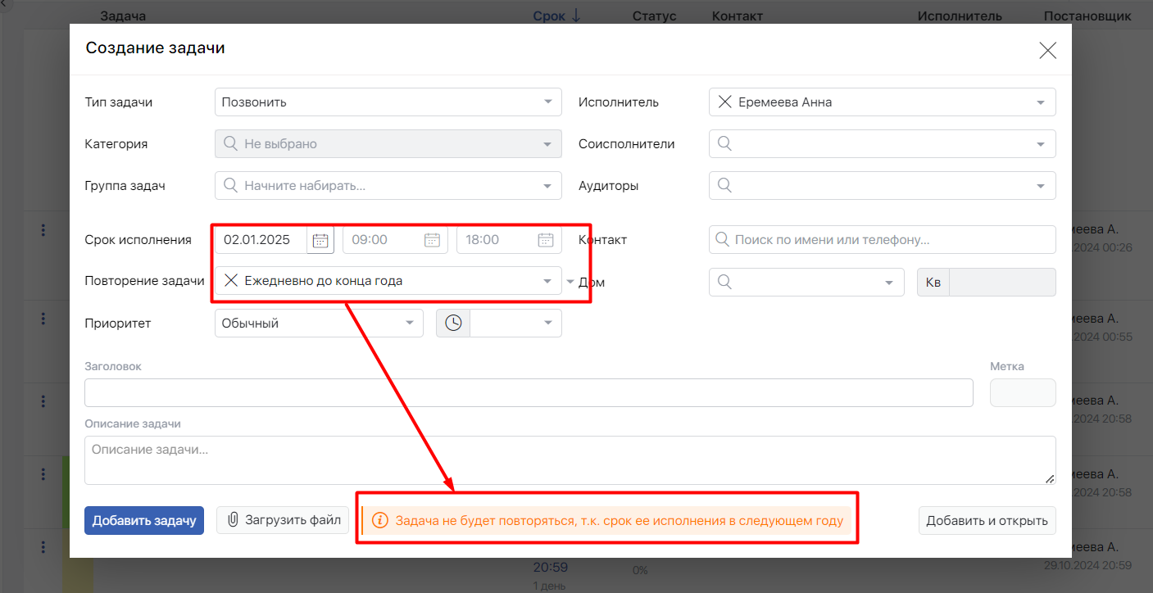Image resolution: width=1153 pixels, height=593 pixels.
Task: Click calendar icon in the 18:00 time field
Action: (546, 240)
